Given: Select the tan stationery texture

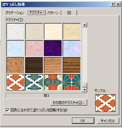Looking at the screenshot, I should coord(72,31).
